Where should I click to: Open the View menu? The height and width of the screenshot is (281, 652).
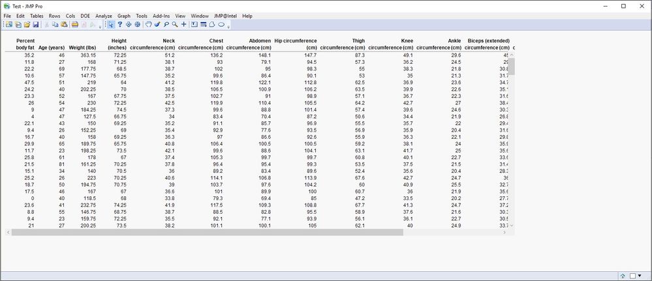(x=181, y=16)
